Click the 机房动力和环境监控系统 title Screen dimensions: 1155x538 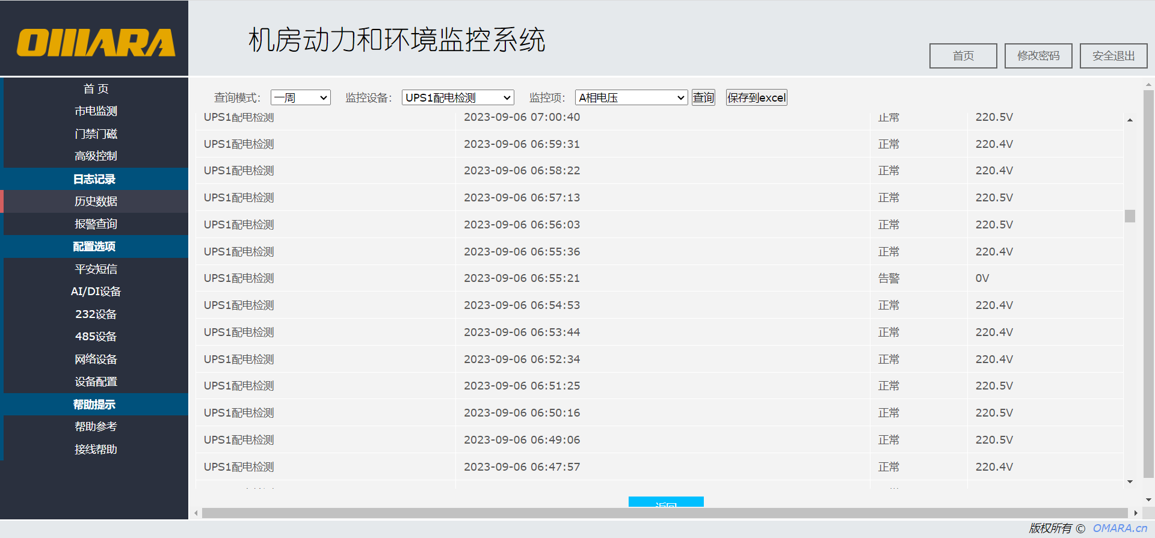point(397,40)
